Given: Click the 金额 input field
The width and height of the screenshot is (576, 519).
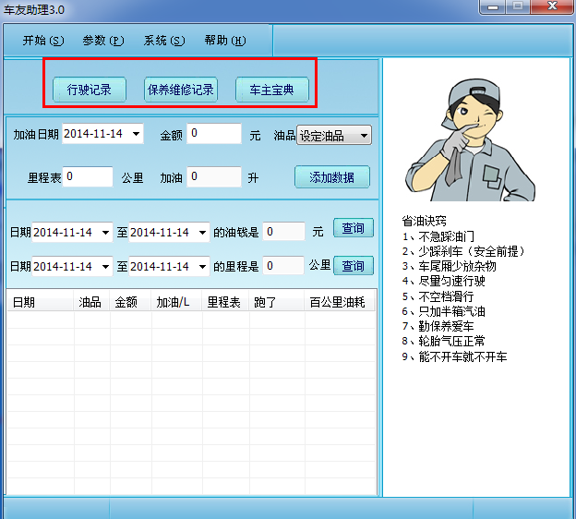Looking at the screenshot, I should pos(214,133).
